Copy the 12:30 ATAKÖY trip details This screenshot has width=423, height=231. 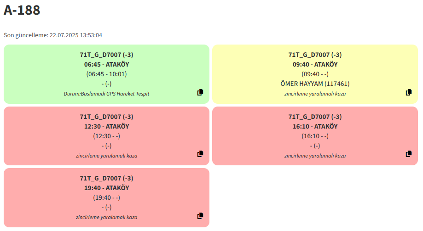pos(200,154)
